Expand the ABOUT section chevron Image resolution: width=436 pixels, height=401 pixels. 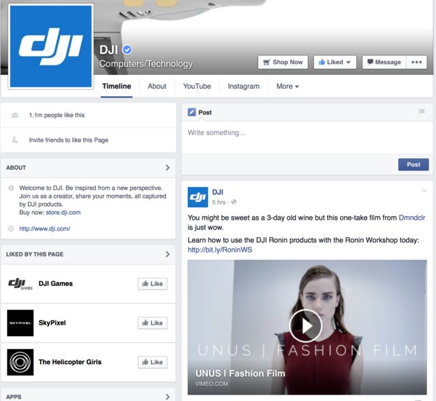[x=168, y=168]
